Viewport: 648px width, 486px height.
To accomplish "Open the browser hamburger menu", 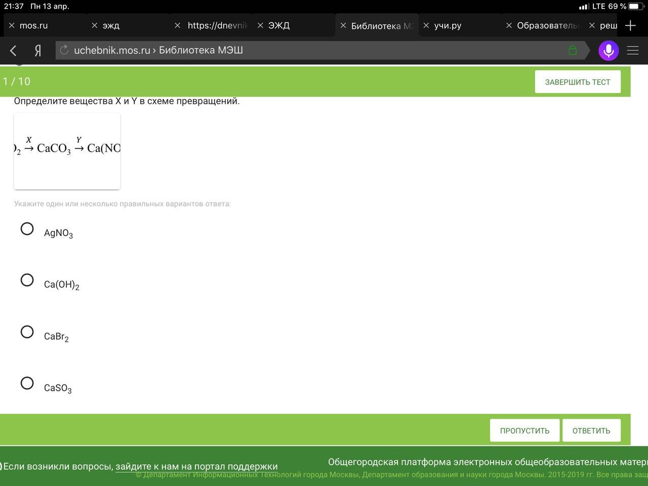I will pos(633,51).
